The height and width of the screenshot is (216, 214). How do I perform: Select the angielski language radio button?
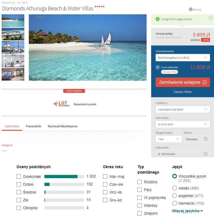tap(174, 196)
